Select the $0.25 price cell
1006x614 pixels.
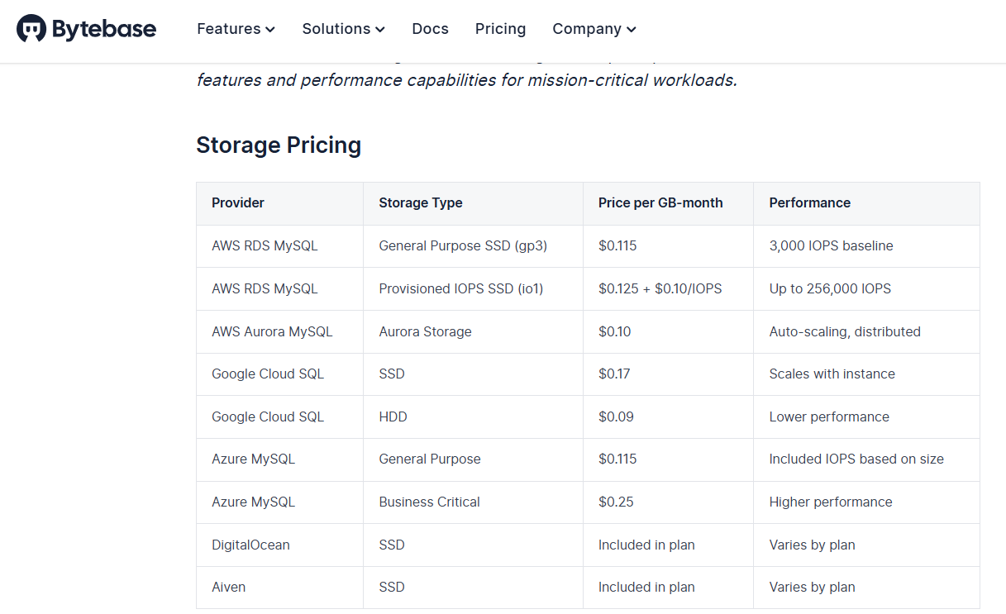(x=616, y=502)
